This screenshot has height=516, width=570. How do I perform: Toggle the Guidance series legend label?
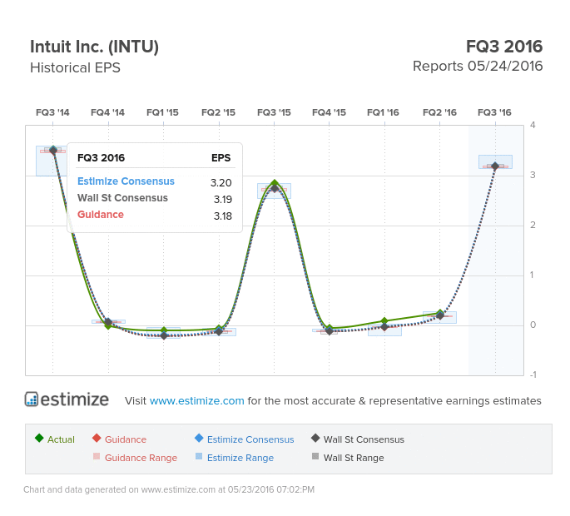point(126,439)
